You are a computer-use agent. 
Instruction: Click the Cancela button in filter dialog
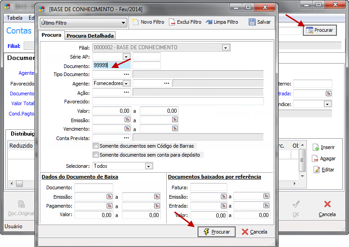(254, 232)
